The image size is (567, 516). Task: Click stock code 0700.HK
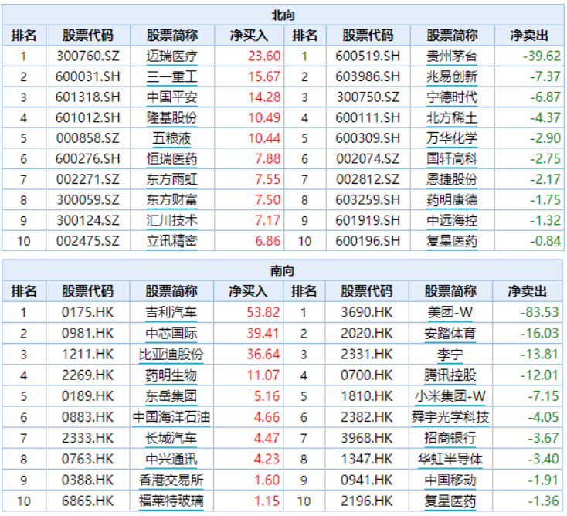367,375
